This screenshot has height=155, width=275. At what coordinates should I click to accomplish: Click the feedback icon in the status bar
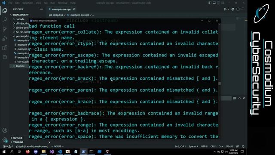238,146
